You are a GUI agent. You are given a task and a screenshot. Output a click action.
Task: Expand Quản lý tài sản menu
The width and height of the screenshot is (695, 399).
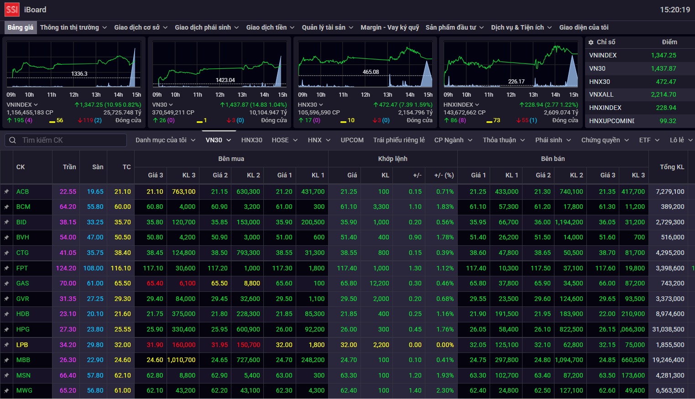[328, 27]
